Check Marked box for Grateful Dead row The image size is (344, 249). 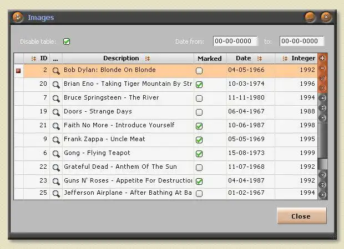click(x=199, y=168)
